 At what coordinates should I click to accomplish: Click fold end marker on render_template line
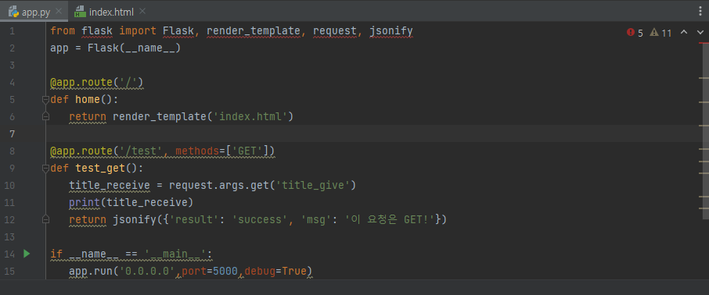point(45,116)
